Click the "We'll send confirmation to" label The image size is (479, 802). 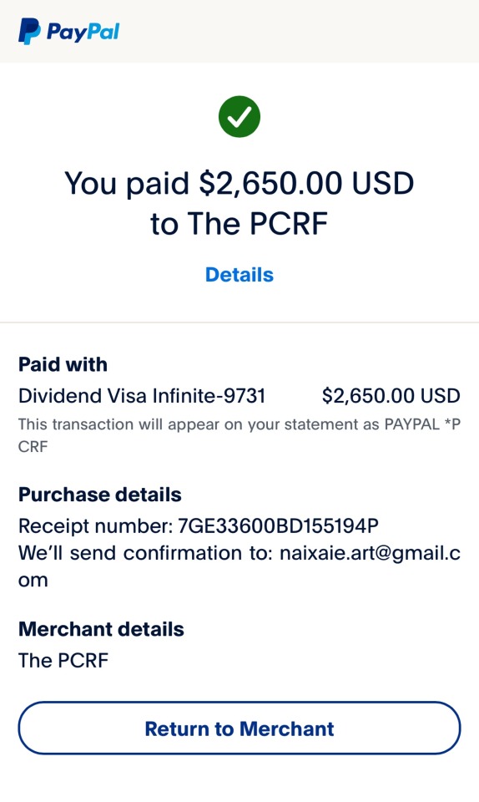pyautogui.click(x=146, y=553)
